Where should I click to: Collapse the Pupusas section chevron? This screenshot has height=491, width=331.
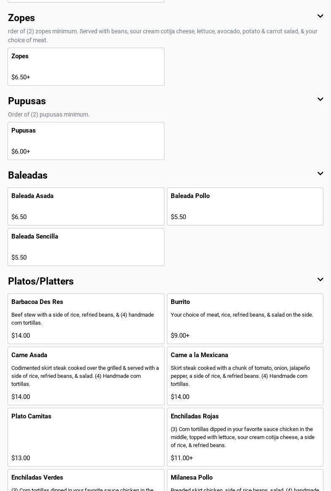click(x=320, y=100)
